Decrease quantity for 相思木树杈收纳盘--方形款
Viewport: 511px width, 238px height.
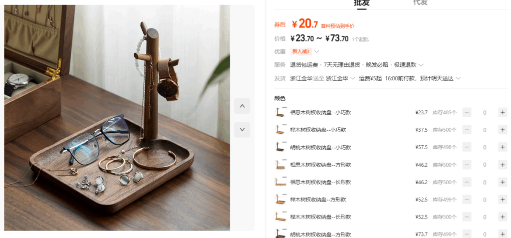[467, 165]
